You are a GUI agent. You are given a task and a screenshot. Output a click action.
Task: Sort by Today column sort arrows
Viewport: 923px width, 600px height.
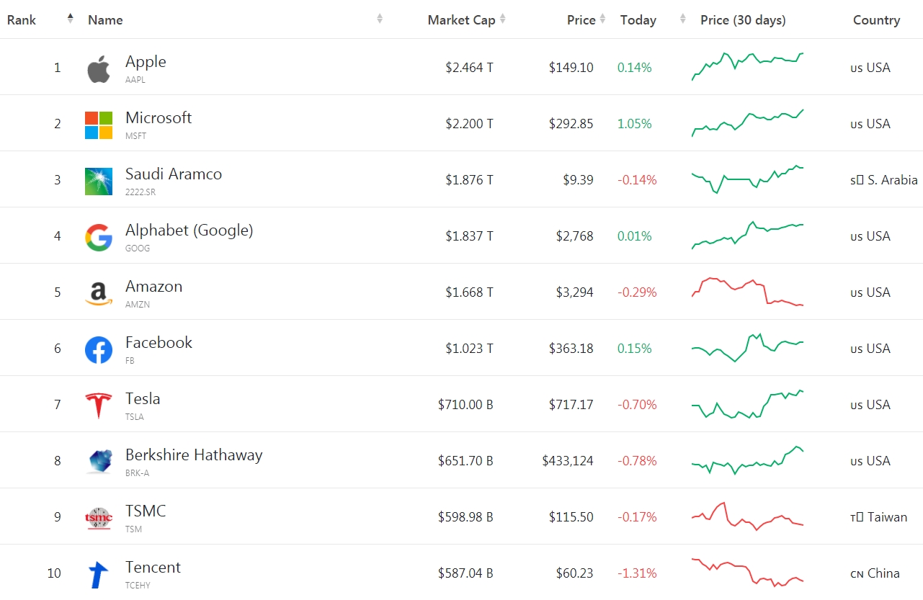click(682, 19)
